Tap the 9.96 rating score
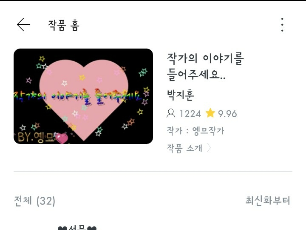306x230 pixels. [227, 114]
